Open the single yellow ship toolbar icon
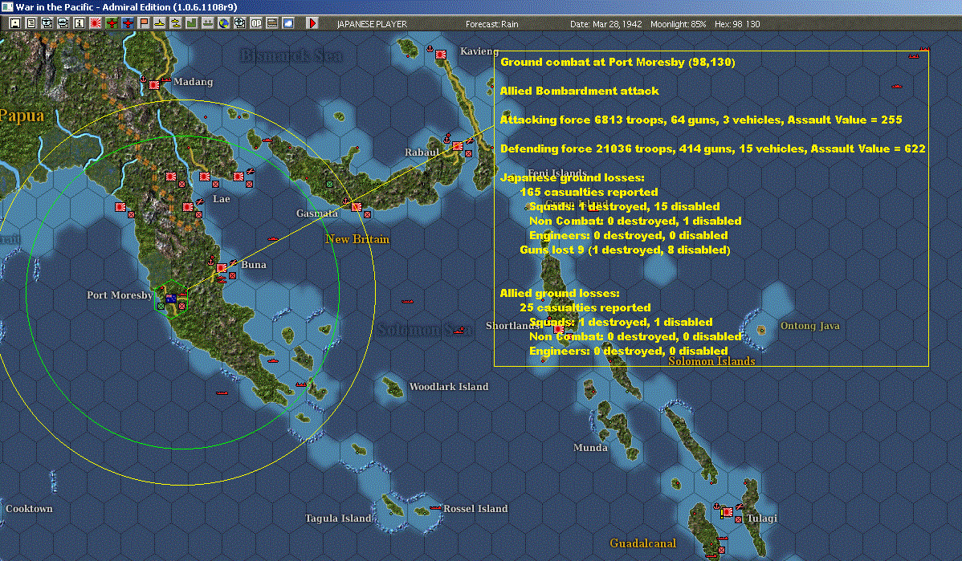This screenshot has height=561, width=962. click(160, 23)
